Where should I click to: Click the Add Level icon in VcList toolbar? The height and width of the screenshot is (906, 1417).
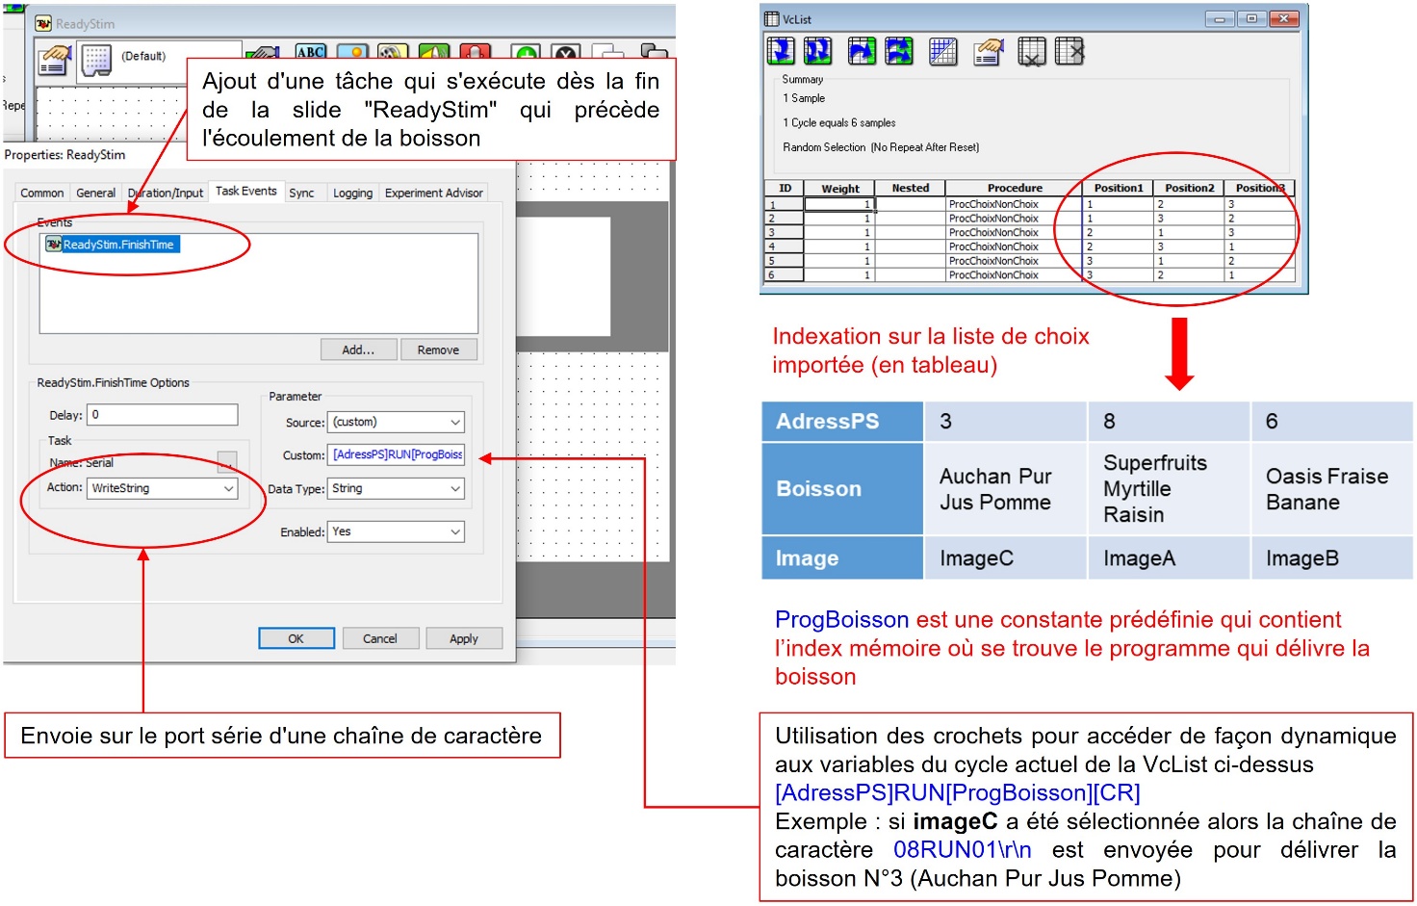(781, 51)
